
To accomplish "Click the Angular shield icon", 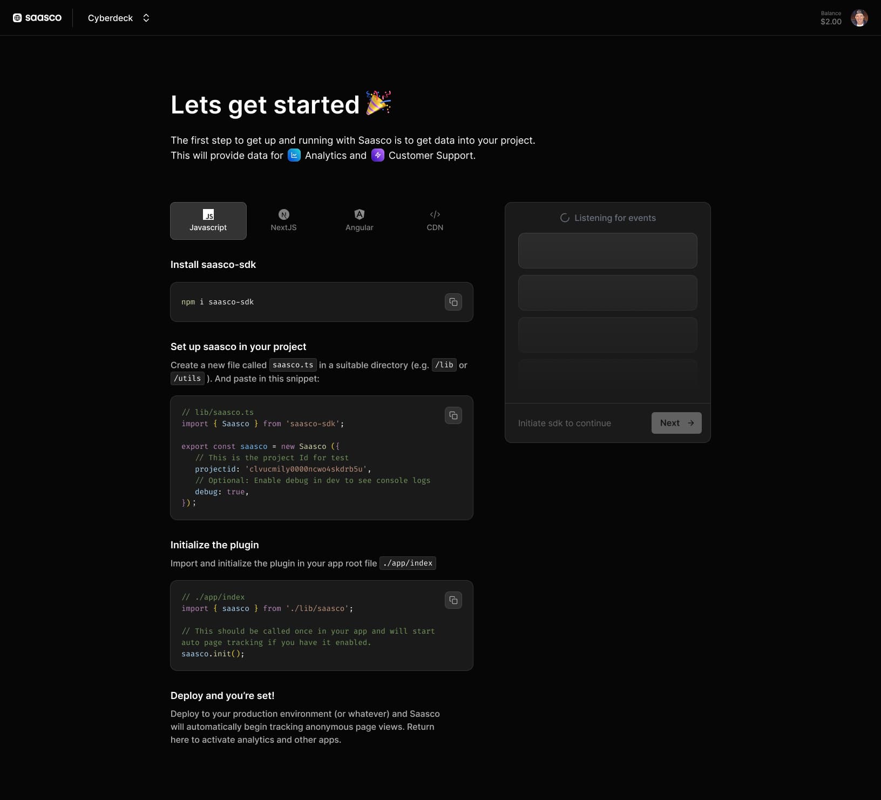I will click(360, 214).
